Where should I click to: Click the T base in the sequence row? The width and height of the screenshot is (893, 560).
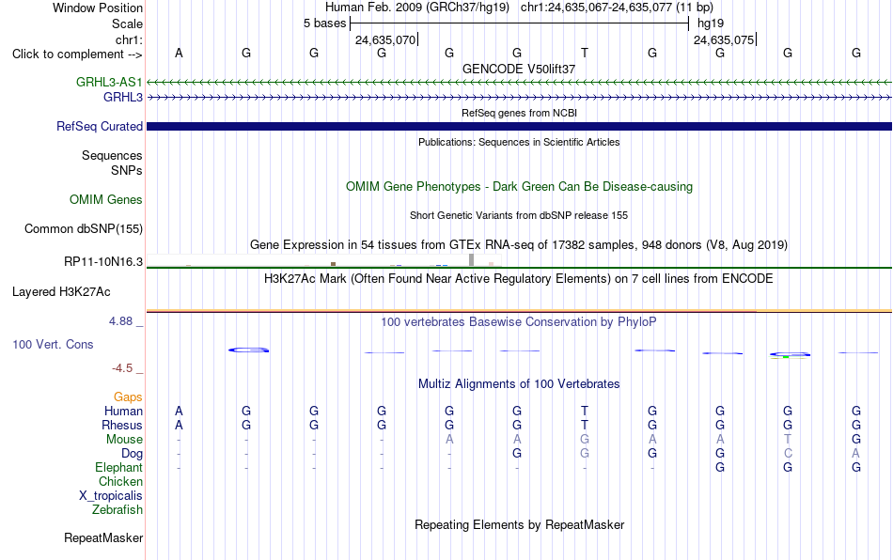[x=585, y=53]
